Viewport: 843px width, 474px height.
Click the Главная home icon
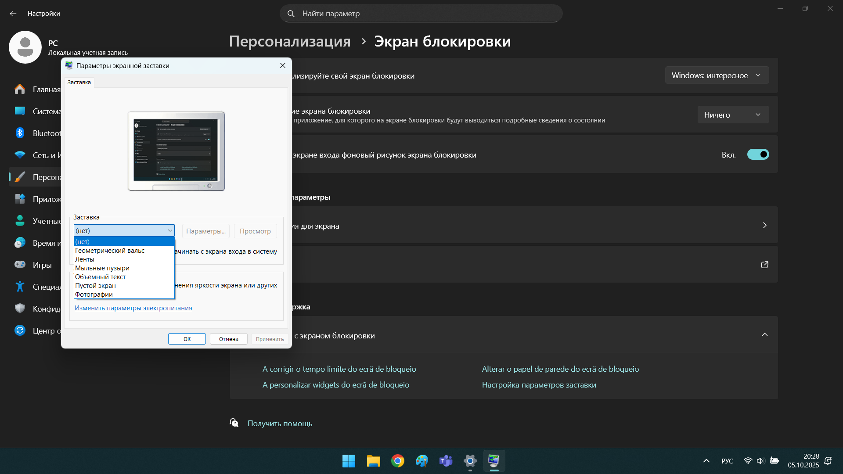pos(20,89)
